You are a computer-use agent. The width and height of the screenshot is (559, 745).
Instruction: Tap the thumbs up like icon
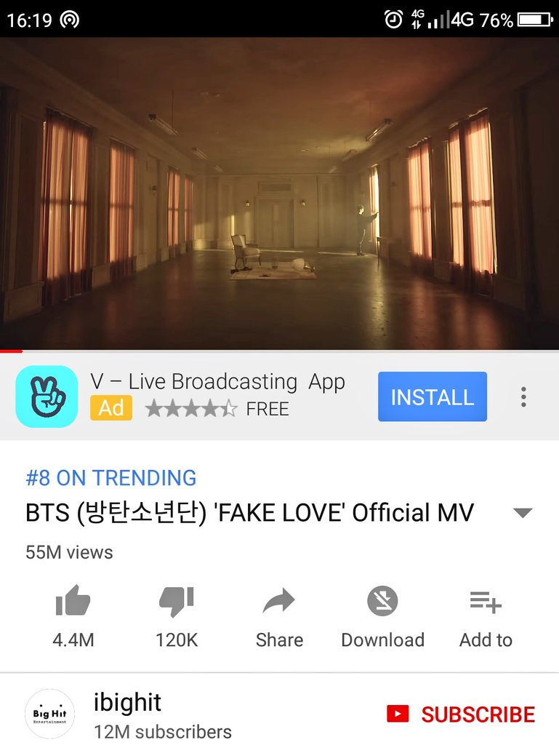[x=73, y=601]
